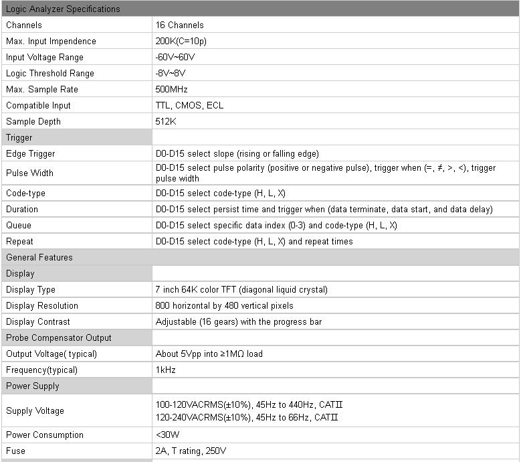
Task: Click the Edge Trigger row label
Action: point(30,154)
